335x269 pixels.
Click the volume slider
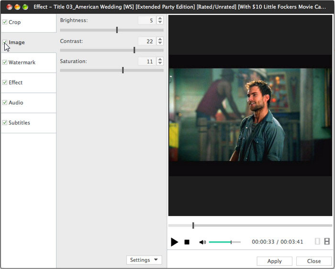tap(225, 242)
